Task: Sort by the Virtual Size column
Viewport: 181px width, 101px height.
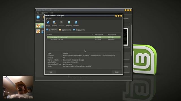Action: [x=99, y=35]
